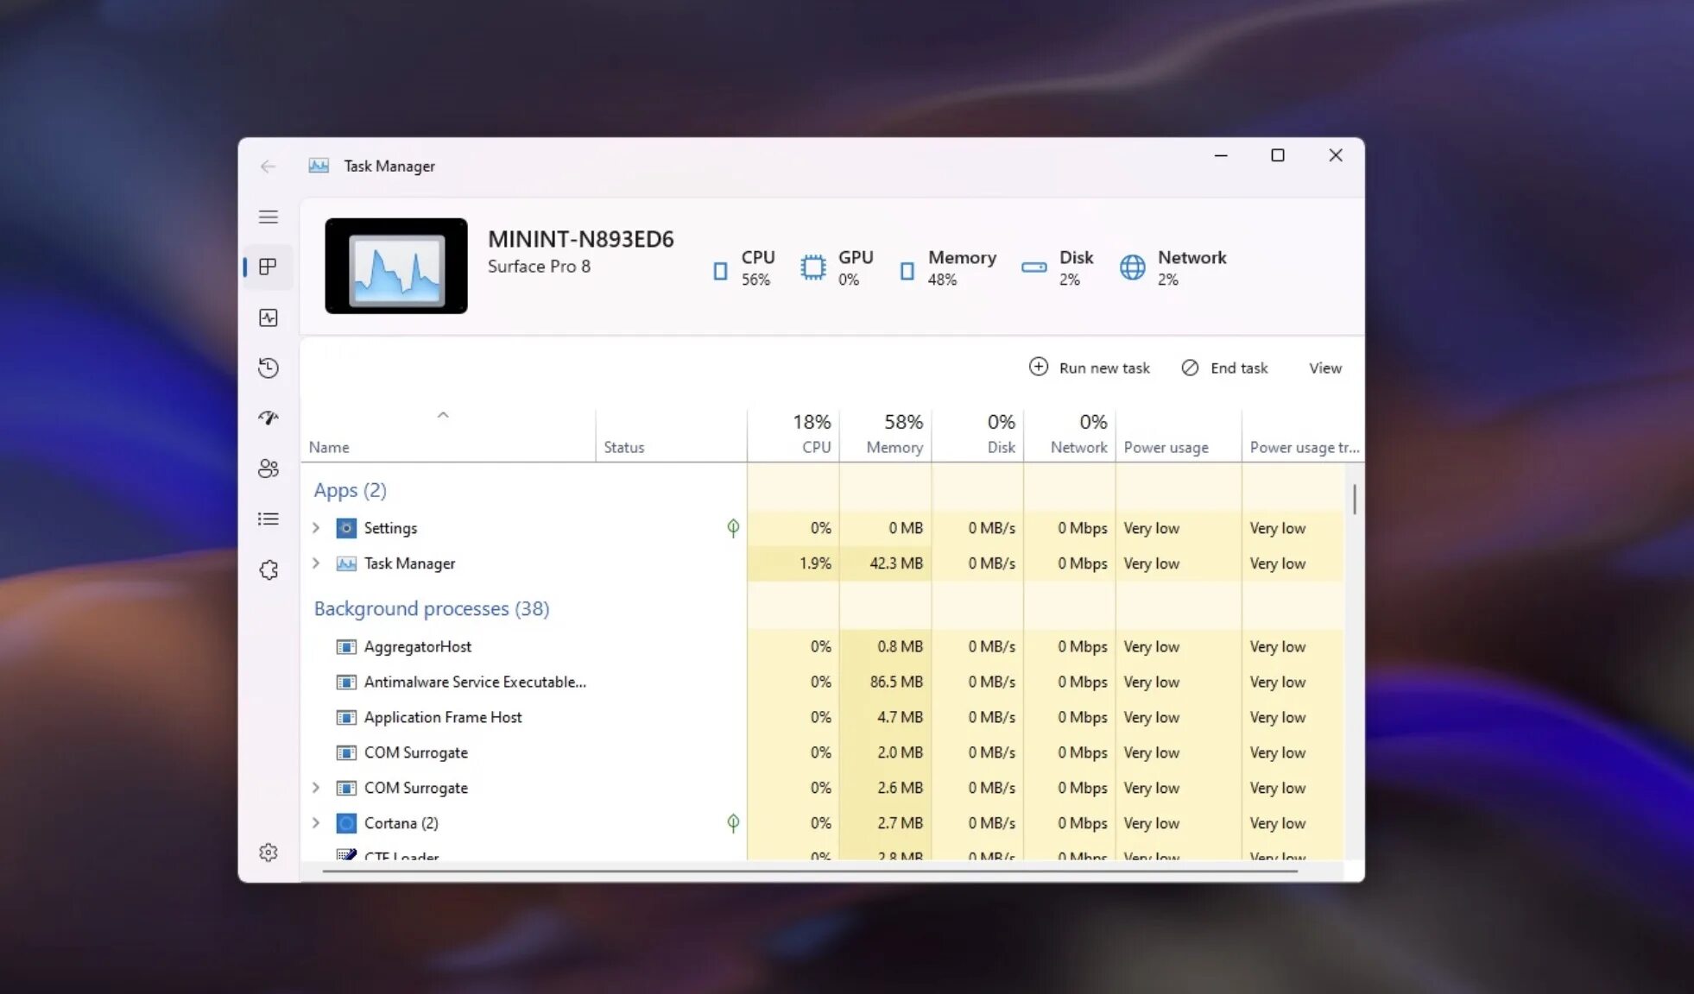Open the View menu
Screen dimensions: 1694x994
coord(1324,368)
